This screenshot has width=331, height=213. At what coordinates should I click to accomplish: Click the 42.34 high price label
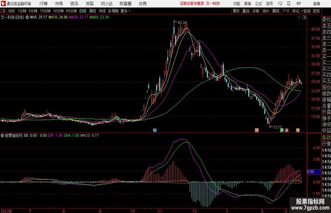182,23
